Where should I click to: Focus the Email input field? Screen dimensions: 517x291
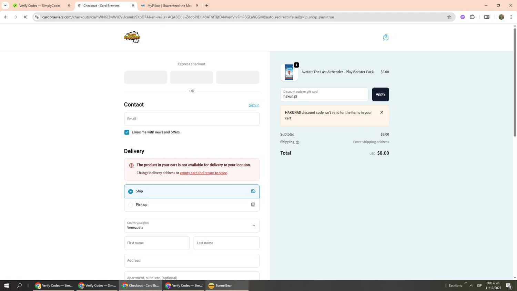192,119
